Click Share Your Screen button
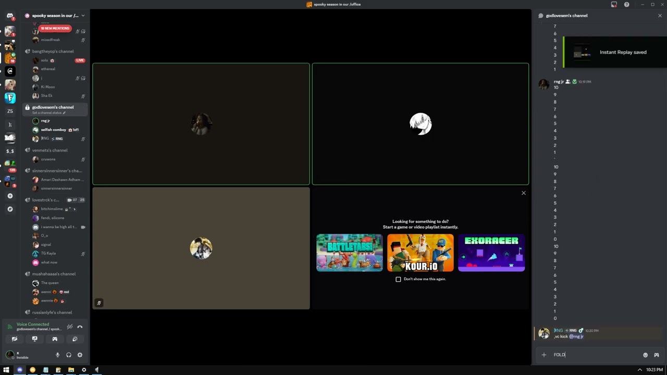Viewport: 667px width, 375px height. [35, 339]
